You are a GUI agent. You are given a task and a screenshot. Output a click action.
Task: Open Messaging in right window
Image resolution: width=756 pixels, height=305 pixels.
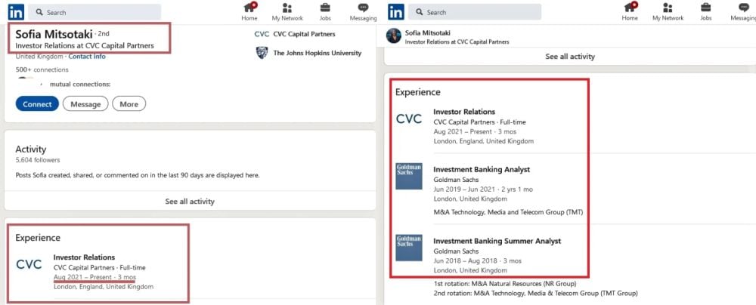(x=743, y=12)
